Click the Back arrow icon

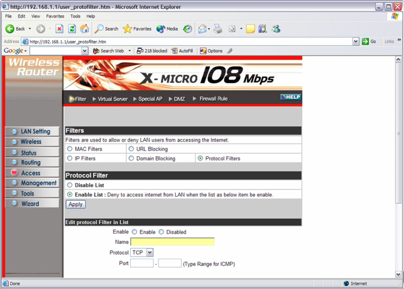coord(10,29)
